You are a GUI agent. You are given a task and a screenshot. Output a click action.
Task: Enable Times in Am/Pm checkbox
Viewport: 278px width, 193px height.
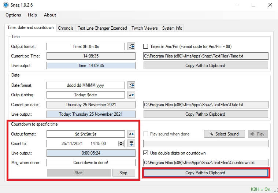146,47
